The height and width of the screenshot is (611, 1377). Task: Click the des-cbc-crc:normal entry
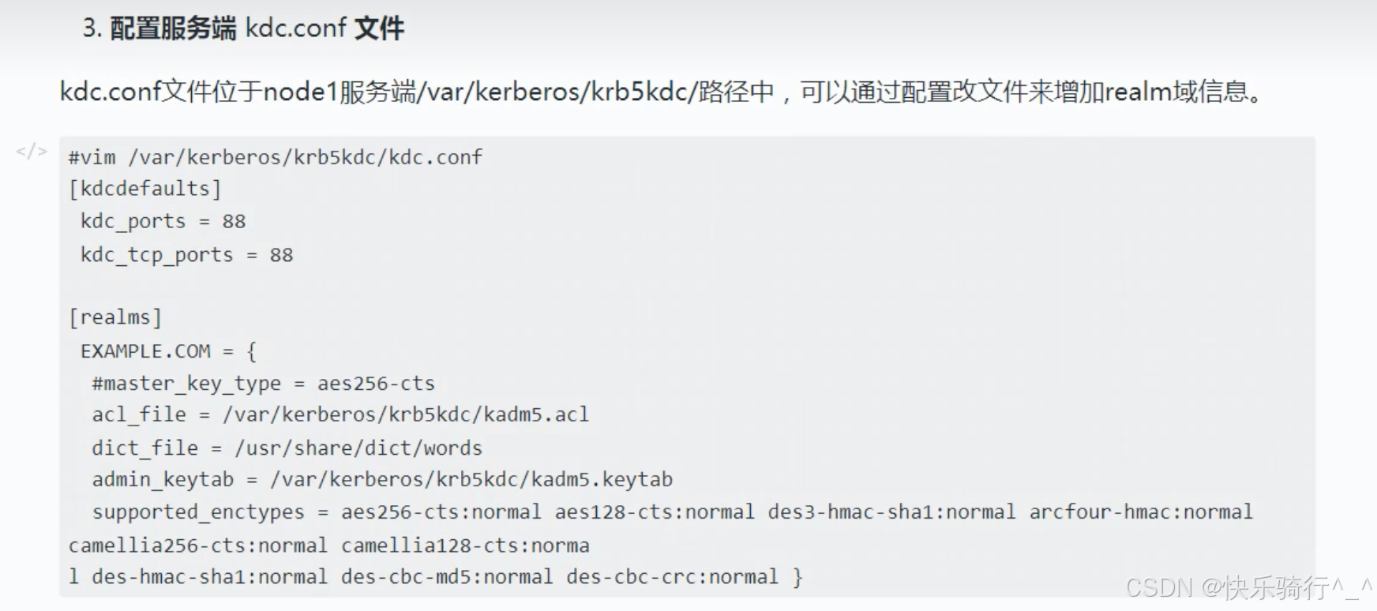coord(672,577)
